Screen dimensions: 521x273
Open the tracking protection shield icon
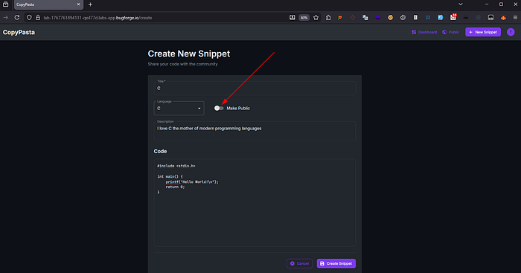[29, 18]
